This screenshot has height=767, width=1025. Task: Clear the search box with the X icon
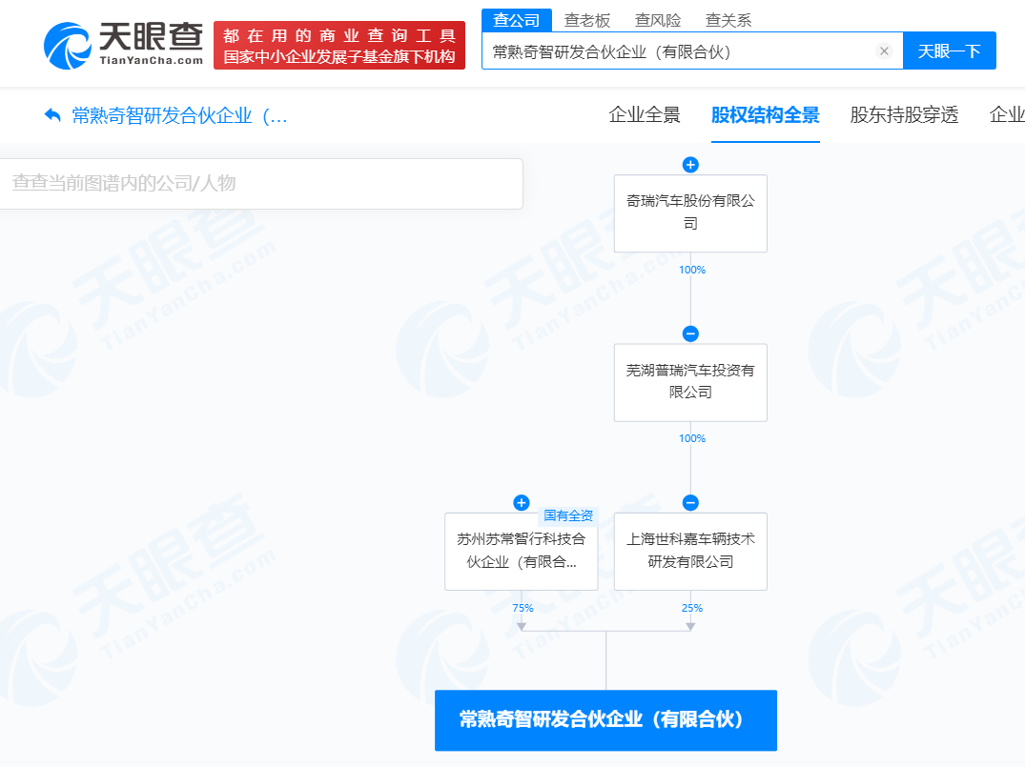(884, 51)
